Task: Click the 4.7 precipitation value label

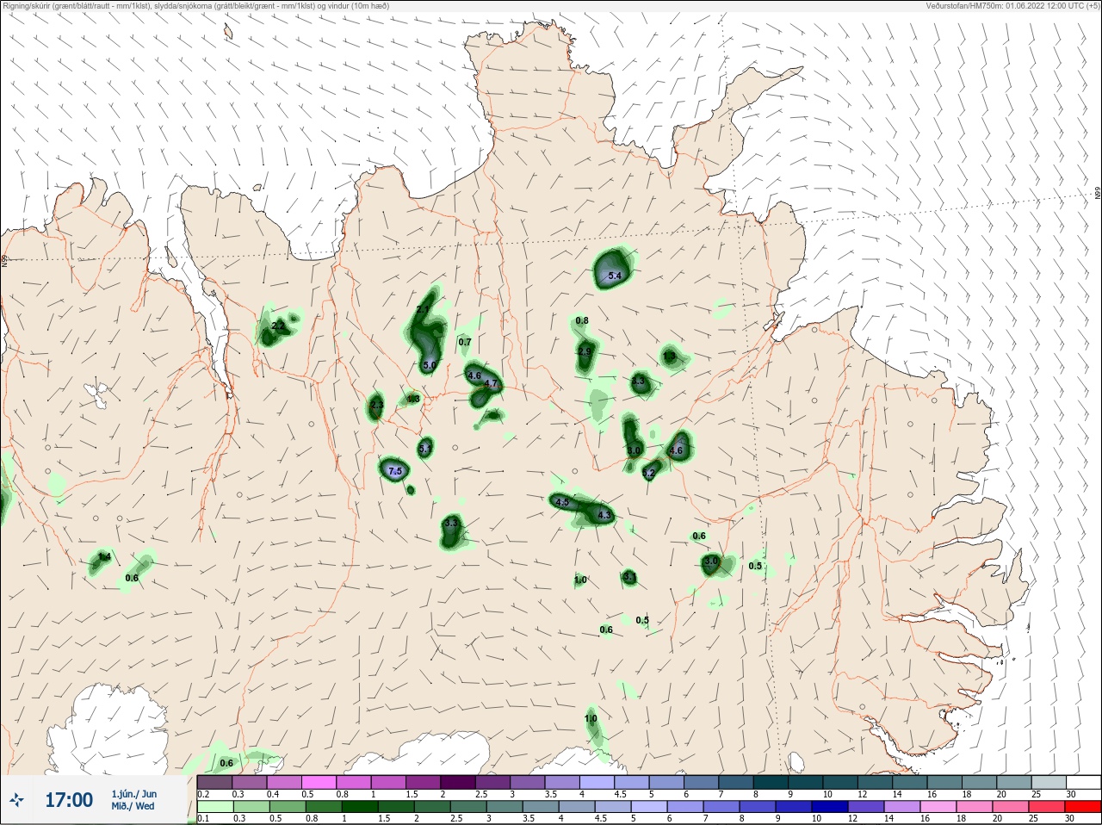Action: (491, 383)
